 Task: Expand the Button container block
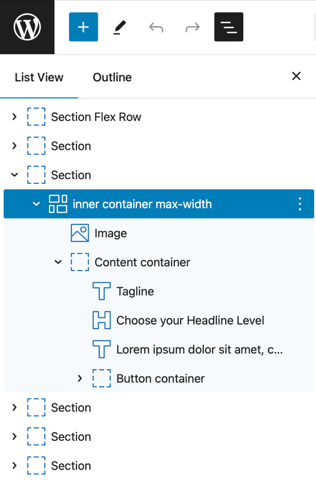click(x=80, y=378)
